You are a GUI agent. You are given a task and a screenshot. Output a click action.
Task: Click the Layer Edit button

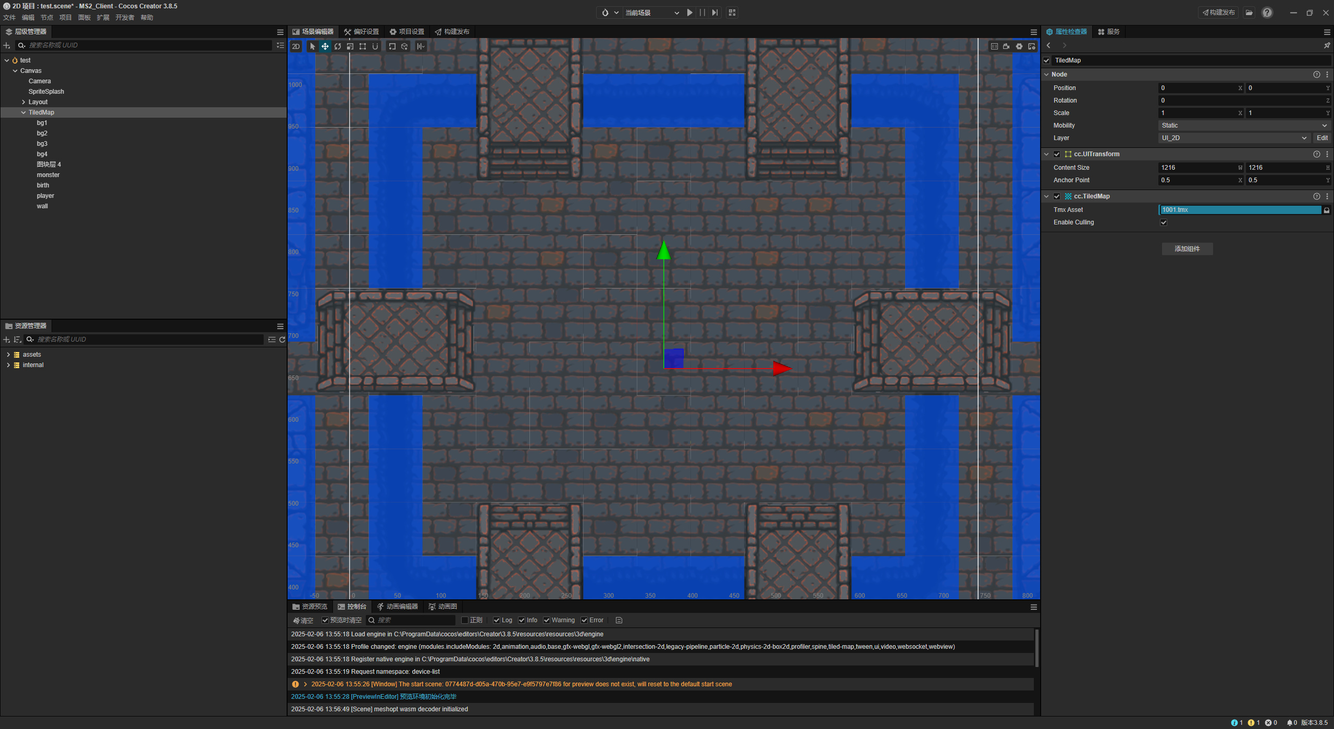pos(1322,138)
